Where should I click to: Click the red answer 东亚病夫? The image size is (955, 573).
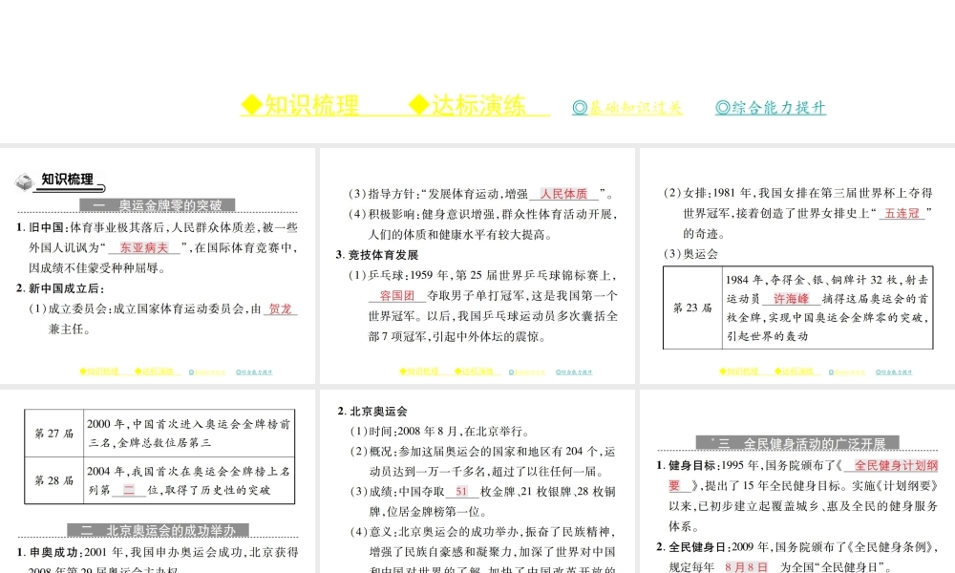point(144,248)
